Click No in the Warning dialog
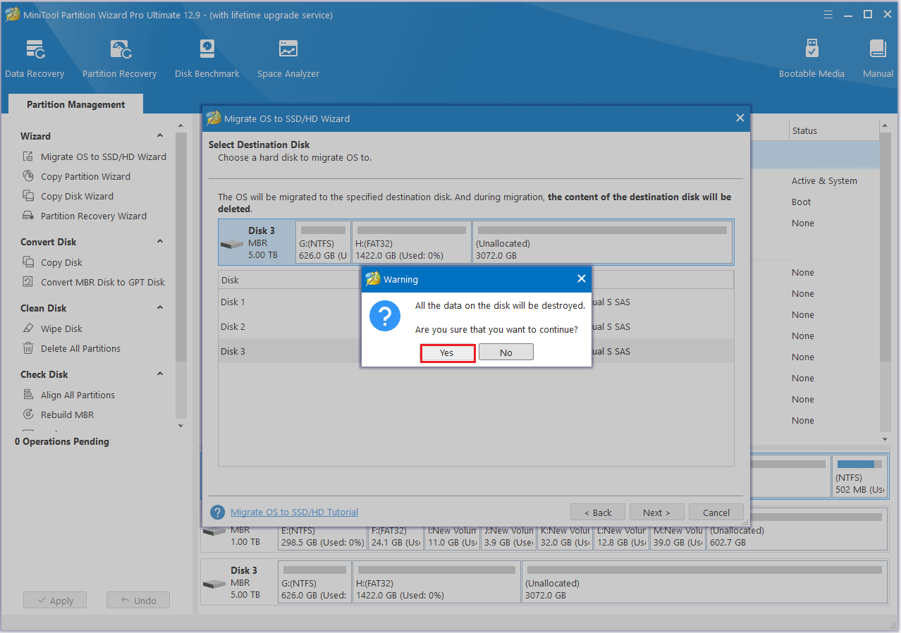This screenshot has width=901, height=633. point(506,352)
